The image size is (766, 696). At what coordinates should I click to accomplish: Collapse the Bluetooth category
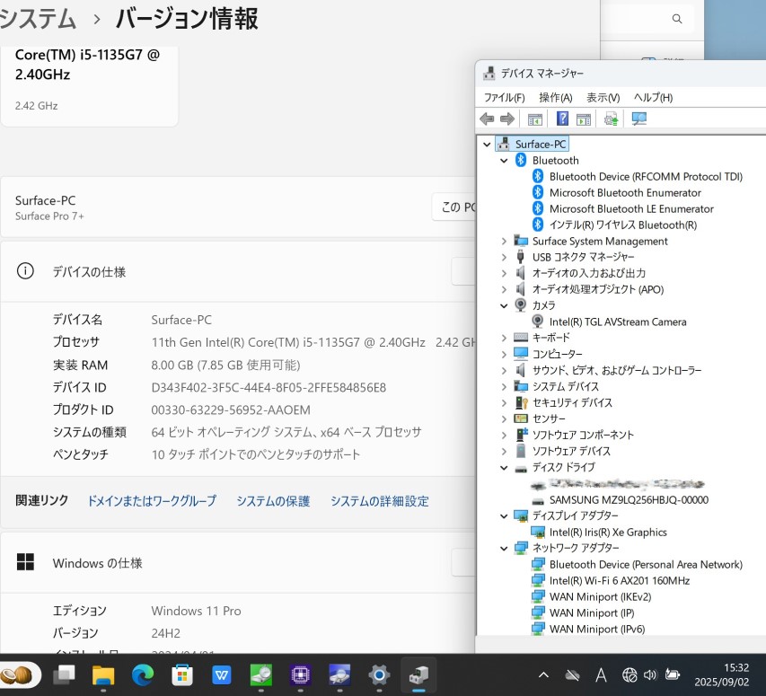(x=504, y=160)
